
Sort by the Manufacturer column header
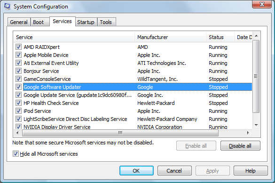point(170,37)
